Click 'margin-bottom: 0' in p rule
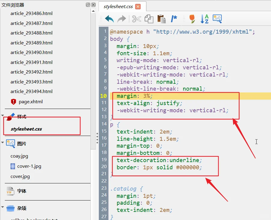Viewport: 271px width, 220px height. [x=144, y=153]
